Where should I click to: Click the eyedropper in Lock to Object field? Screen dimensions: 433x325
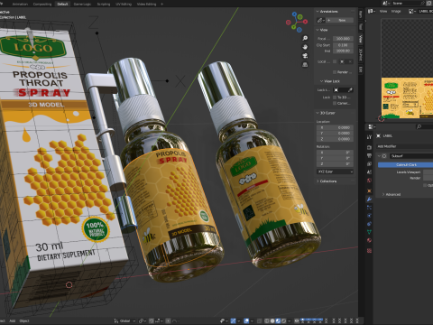[x=350, y=90]
